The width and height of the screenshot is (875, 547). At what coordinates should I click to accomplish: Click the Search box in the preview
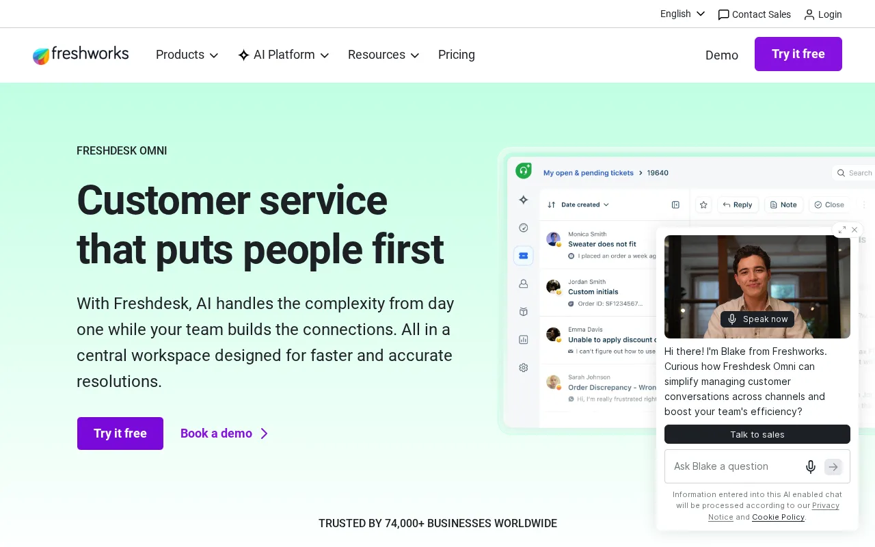point(854,173)
